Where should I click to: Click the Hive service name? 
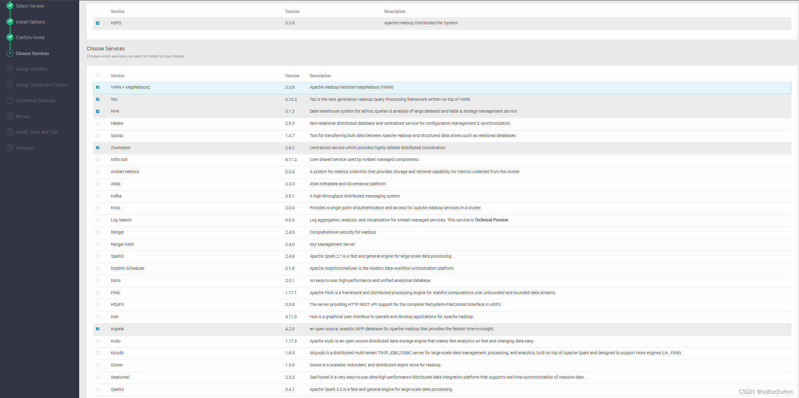click(115, 111)
